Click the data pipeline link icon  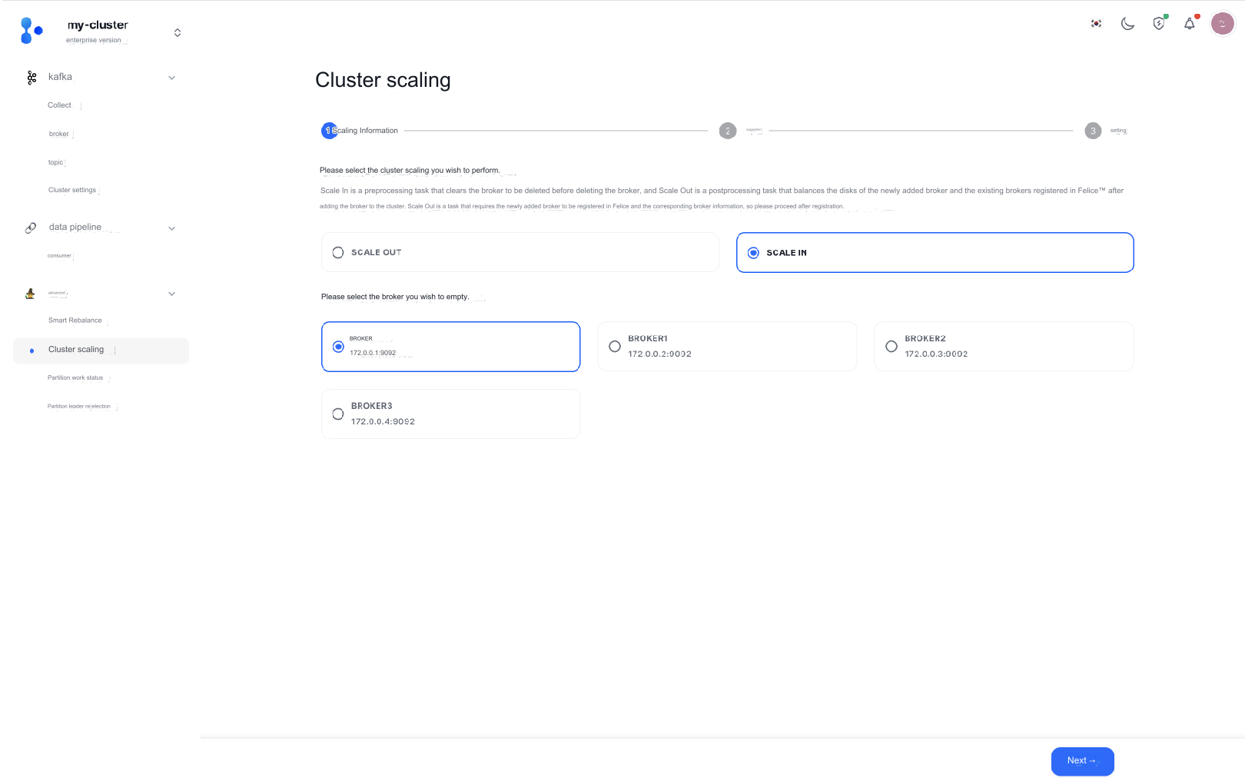coord(31,228)
